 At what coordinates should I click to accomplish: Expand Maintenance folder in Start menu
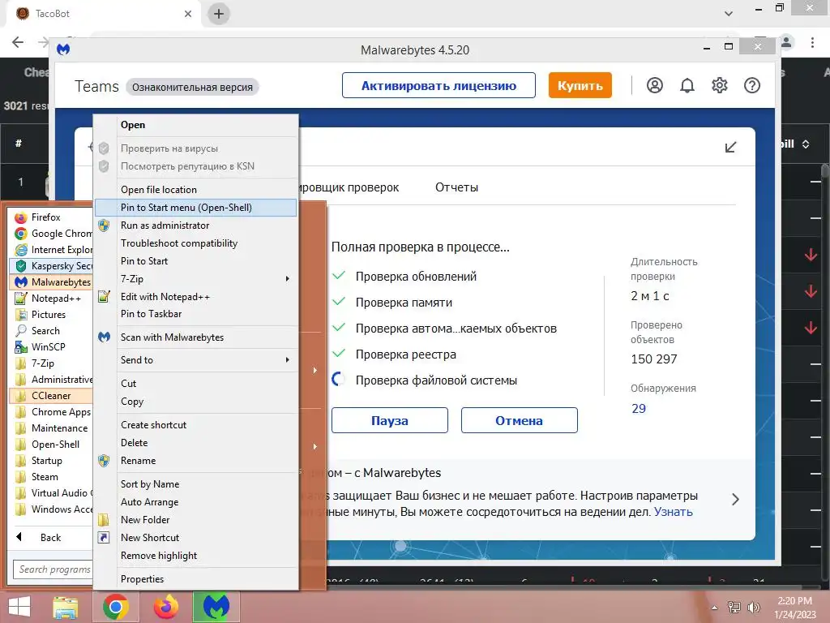point(51,428)
